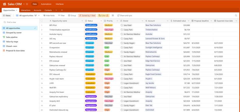The width and height of the screenshot is (240, 112).
Task: Open the Timbershadow account link
Action: click(x=151, y=30)
